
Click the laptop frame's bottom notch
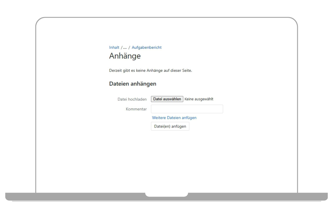[x=167, y=195]
